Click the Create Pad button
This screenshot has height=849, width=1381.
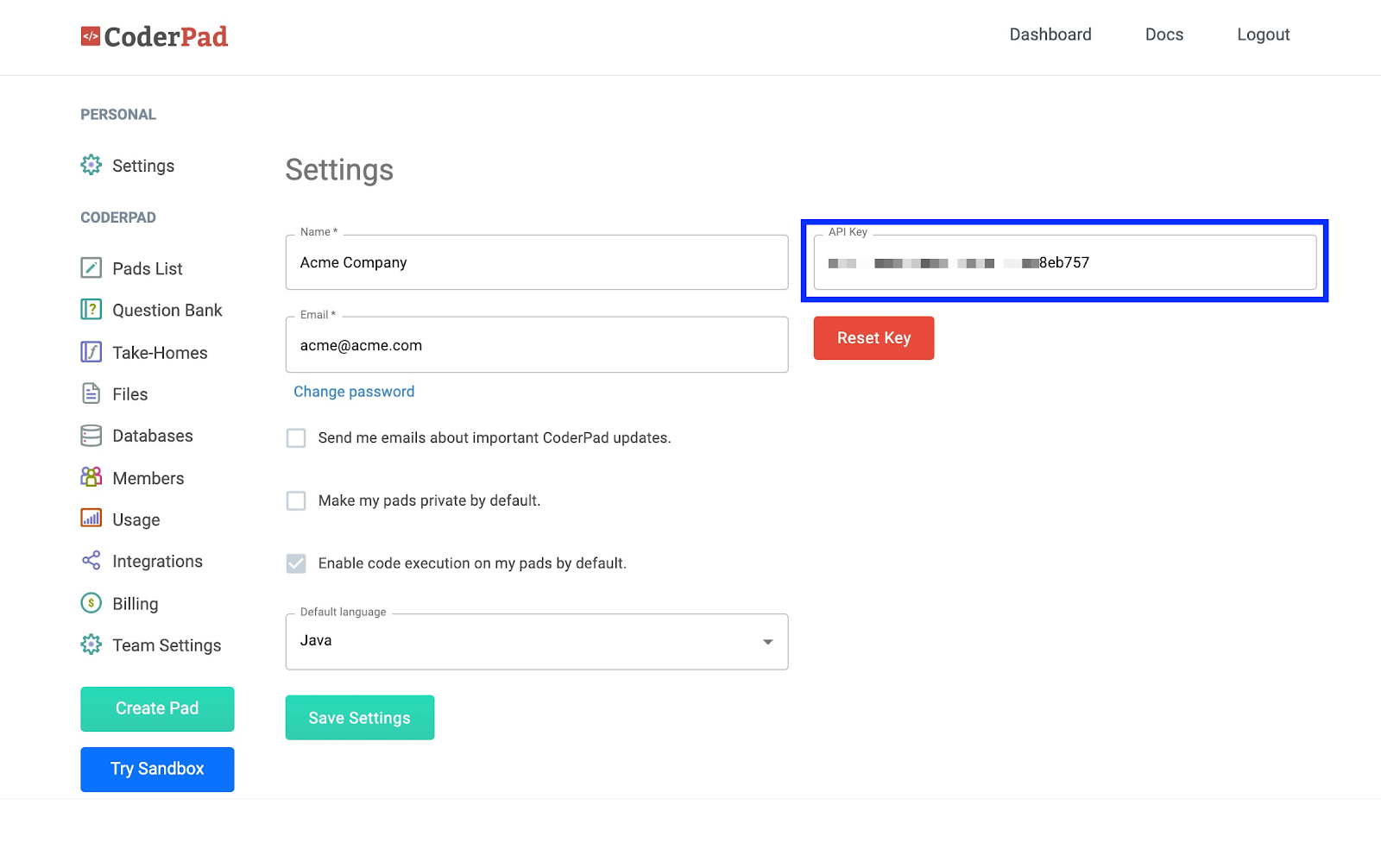157,708
